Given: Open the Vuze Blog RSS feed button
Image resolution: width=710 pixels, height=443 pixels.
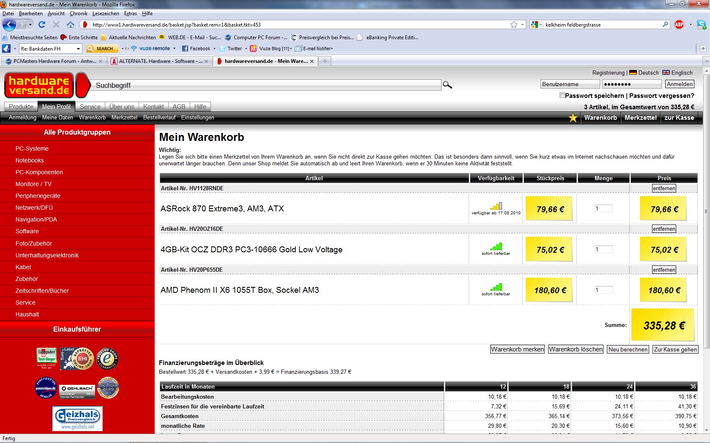Looking at the screenshot, I should 270,49.
